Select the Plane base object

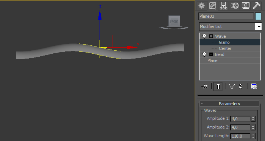click(x=212, y=60)
